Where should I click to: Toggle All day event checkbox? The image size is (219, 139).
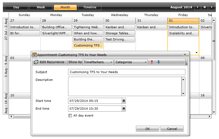coord(70,115)
